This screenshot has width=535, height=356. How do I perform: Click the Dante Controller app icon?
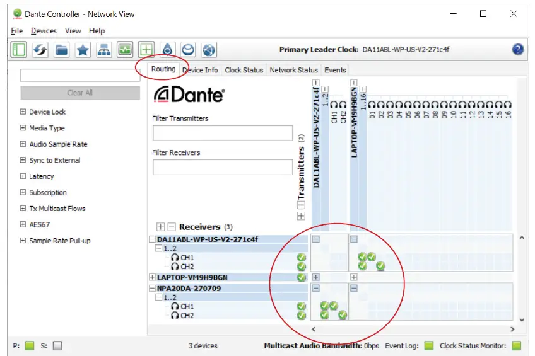(17, 14)
